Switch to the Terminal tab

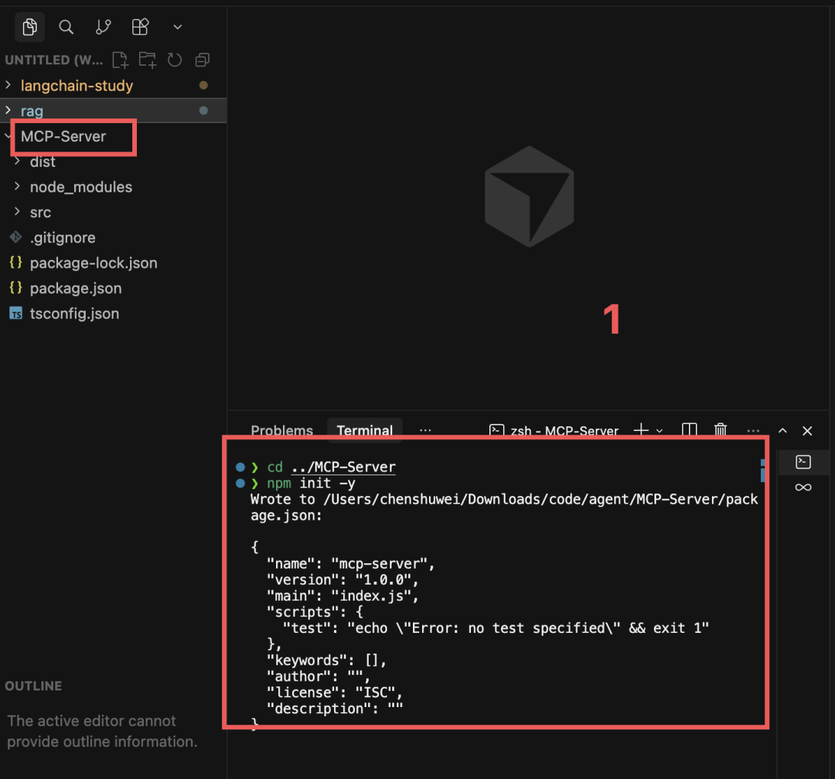[365, 431]
